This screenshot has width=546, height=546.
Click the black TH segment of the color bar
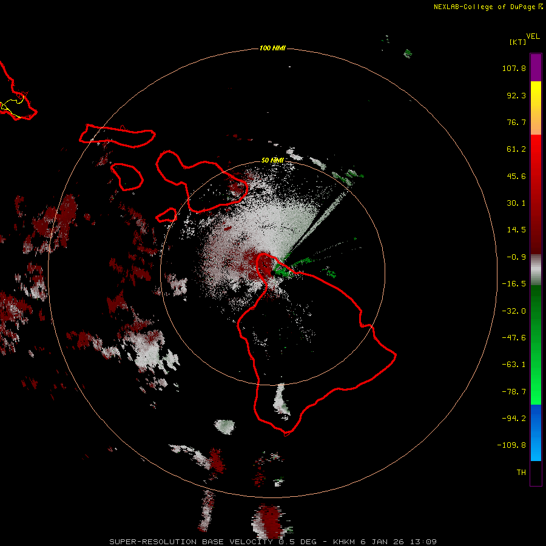coord(536,473)
